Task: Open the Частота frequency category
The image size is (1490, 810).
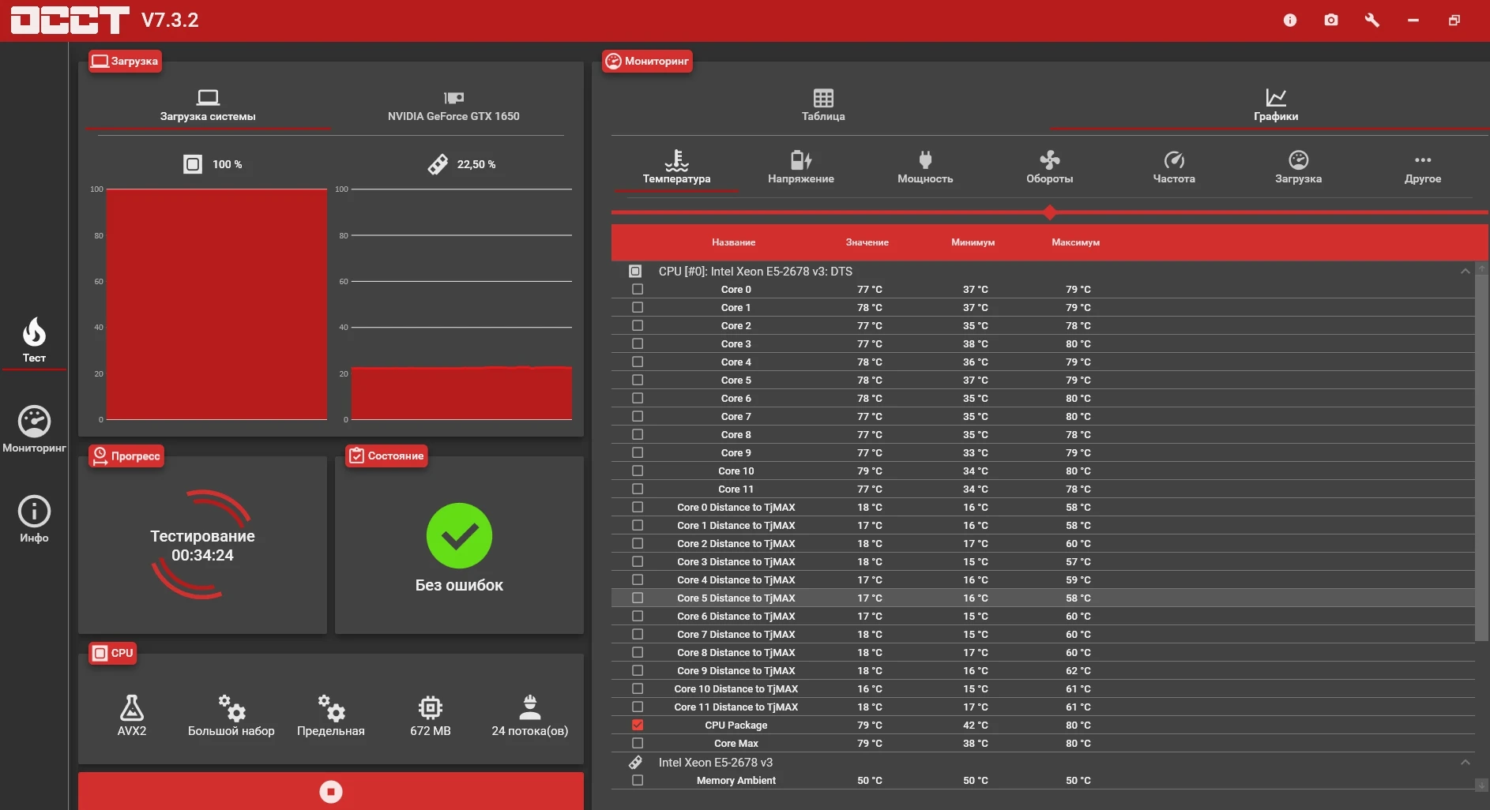Action: coord(1174,167)
